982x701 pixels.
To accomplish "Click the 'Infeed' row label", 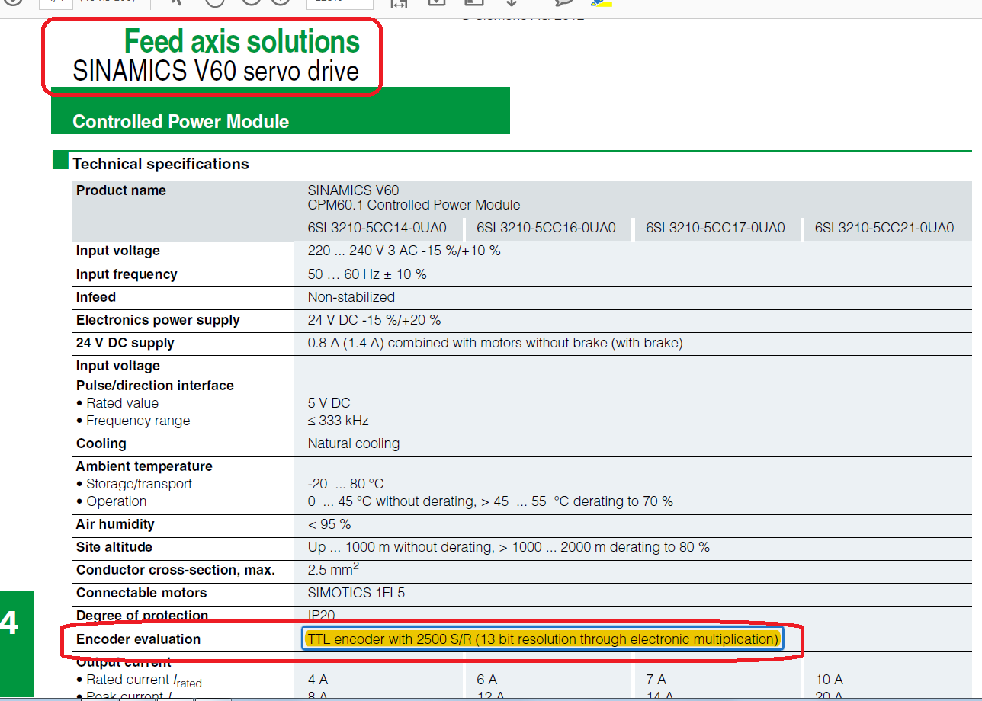I will click(96, 297).
